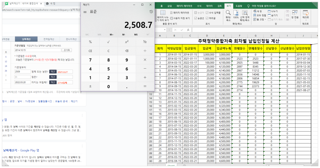Open the Insert ribbon tab
Image resolution: width=320 pixels, height=168 pixels.
click(170, 6)
